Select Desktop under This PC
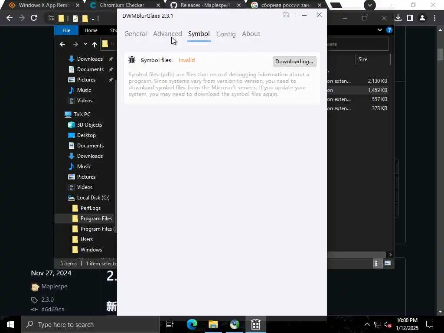Screen dimensions: 444x333 pos(86,135)
